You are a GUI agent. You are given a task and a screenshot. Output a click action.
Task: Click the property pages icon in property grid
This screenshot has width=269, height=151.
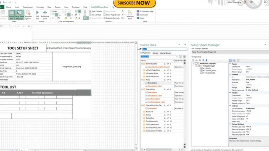(x=238, y=60)
